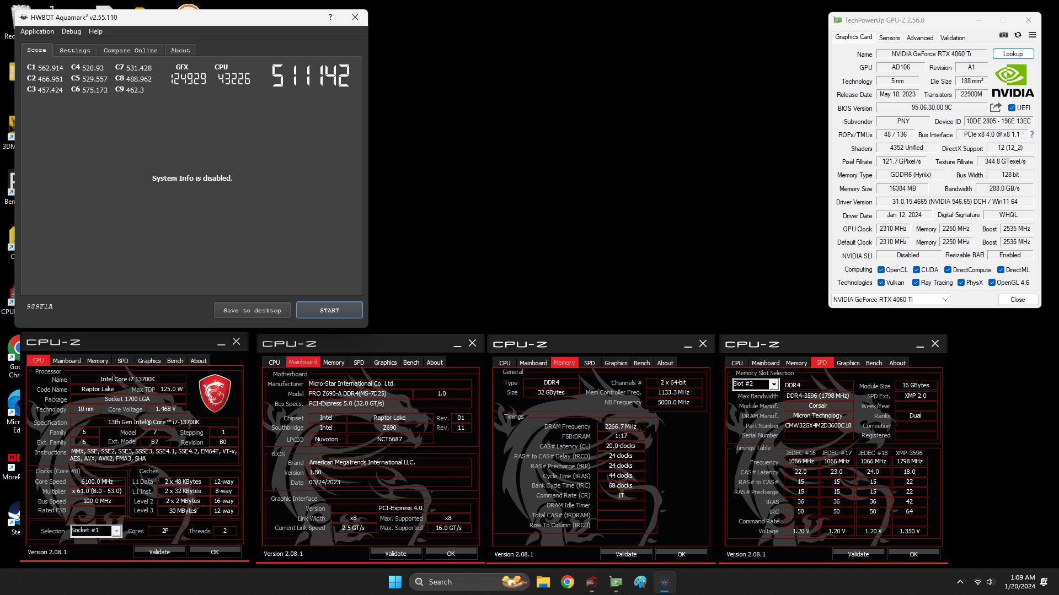Click the taskbar Search box

tap(469, 582)
